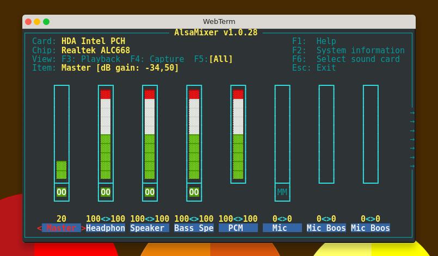Switch to F4 Capture view
This screenshot has height=256, width=438.
pos(157,59)
